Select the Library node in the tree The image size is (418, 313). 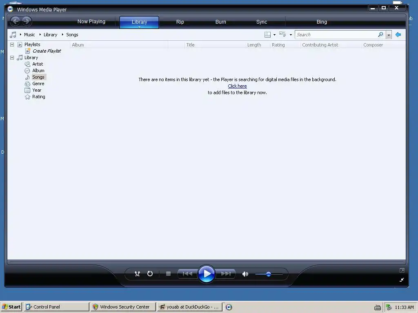pyautogui.click(x=31, y=57)
